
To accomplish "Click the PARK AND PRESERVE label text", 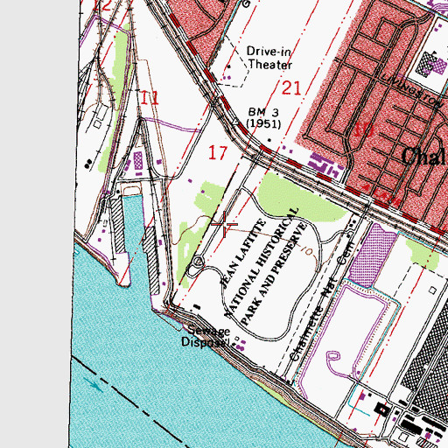I will click(x=274, y=274).
